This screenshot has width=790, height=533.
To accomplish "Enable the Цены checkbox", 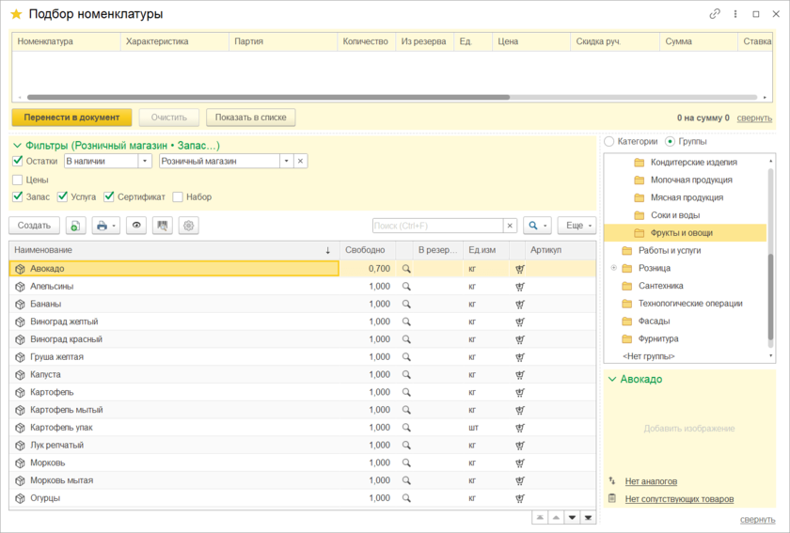I will (x=18, y=180).
